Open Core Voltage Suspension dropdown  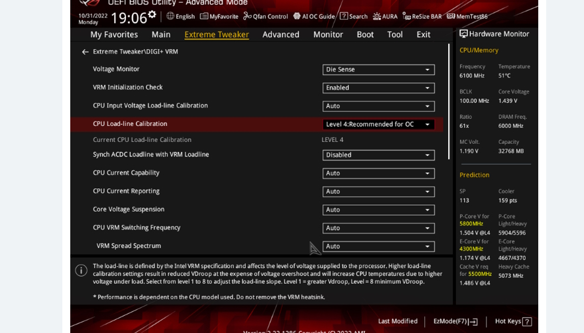tap(379, 210)
